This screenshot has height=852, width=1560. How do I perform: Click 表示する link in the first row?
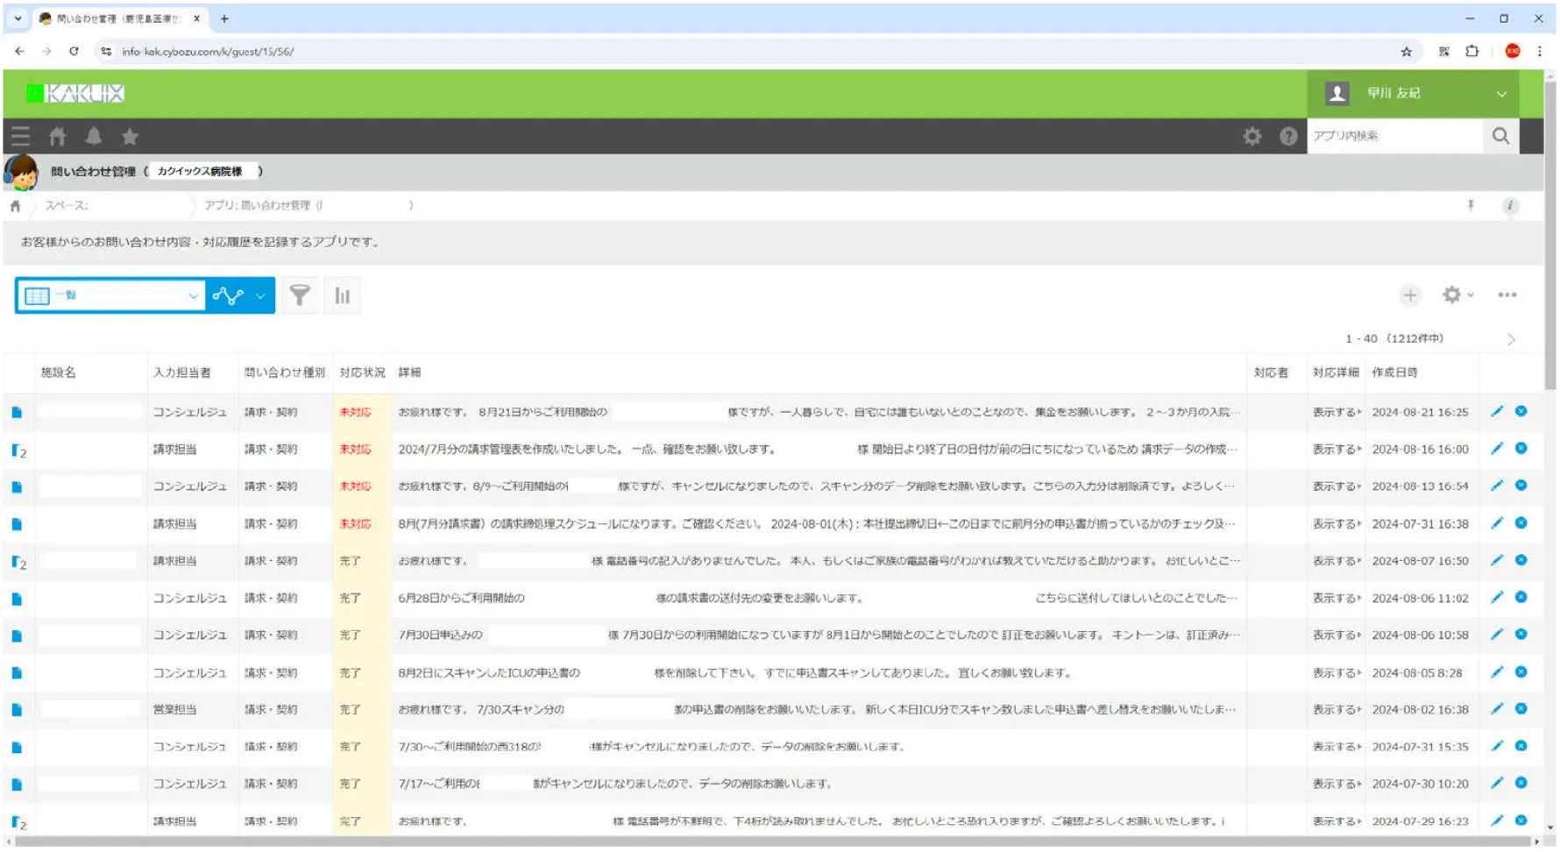coord(1336,412)
